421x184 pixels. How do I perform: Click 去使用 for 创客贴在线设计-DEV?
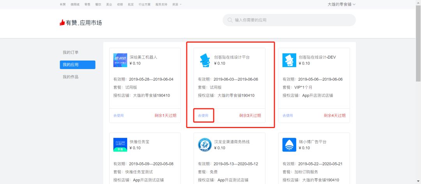(288, 116)
